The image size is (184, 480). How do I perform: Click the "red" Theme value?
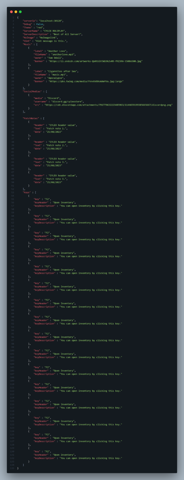tap(40, 27)
